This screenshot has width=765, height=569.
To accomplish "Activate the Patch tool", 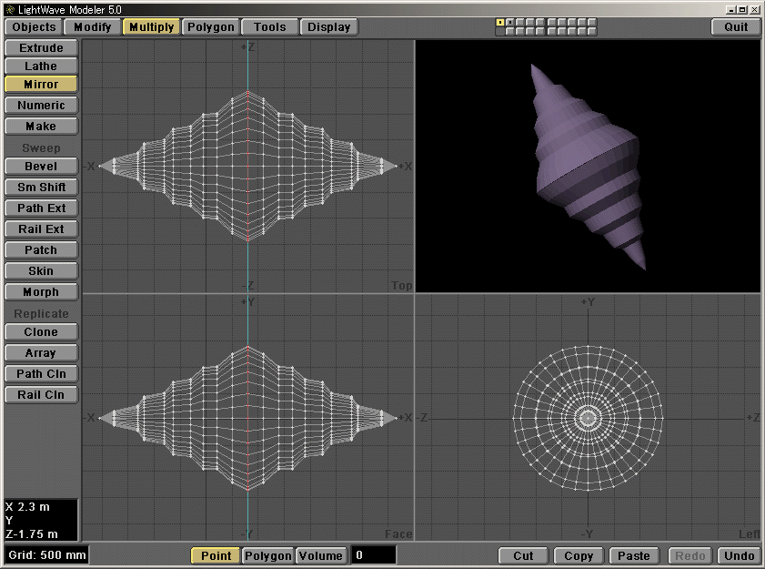I will (x=40, y=249).
